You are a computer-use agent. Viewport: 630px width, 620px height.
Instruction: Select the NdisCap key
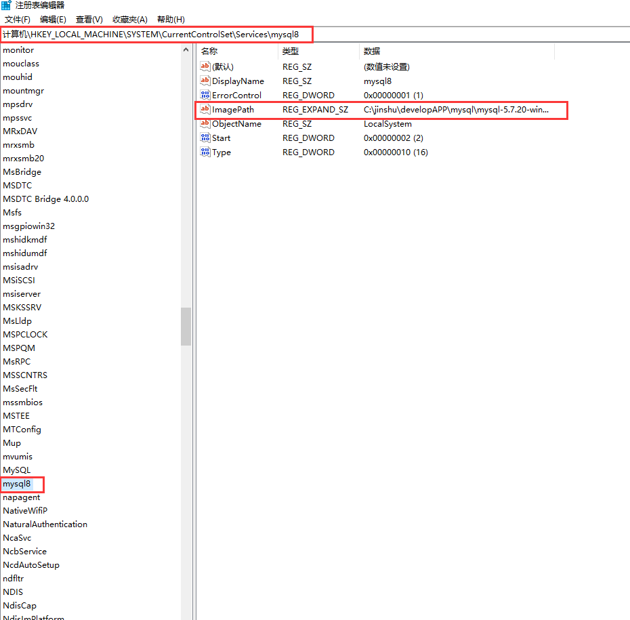tap(20, 606)
